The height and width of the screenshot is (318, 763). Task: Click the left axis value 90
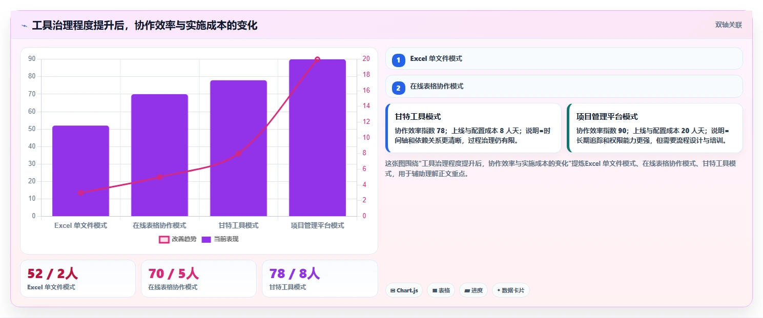tap(32, 59)
